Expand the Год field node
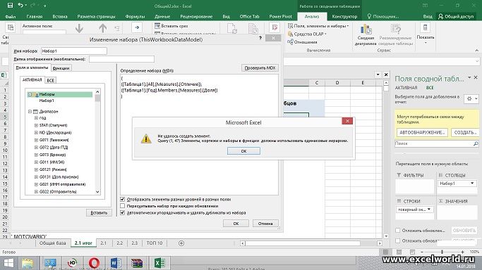Screen dimensions: 482x270 click(x=36, y=118)
